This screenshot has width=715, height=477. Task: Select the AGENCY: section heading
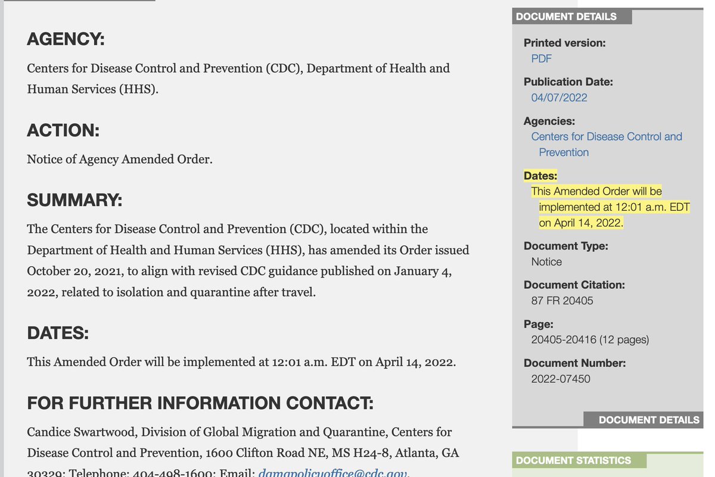point(66,40)
